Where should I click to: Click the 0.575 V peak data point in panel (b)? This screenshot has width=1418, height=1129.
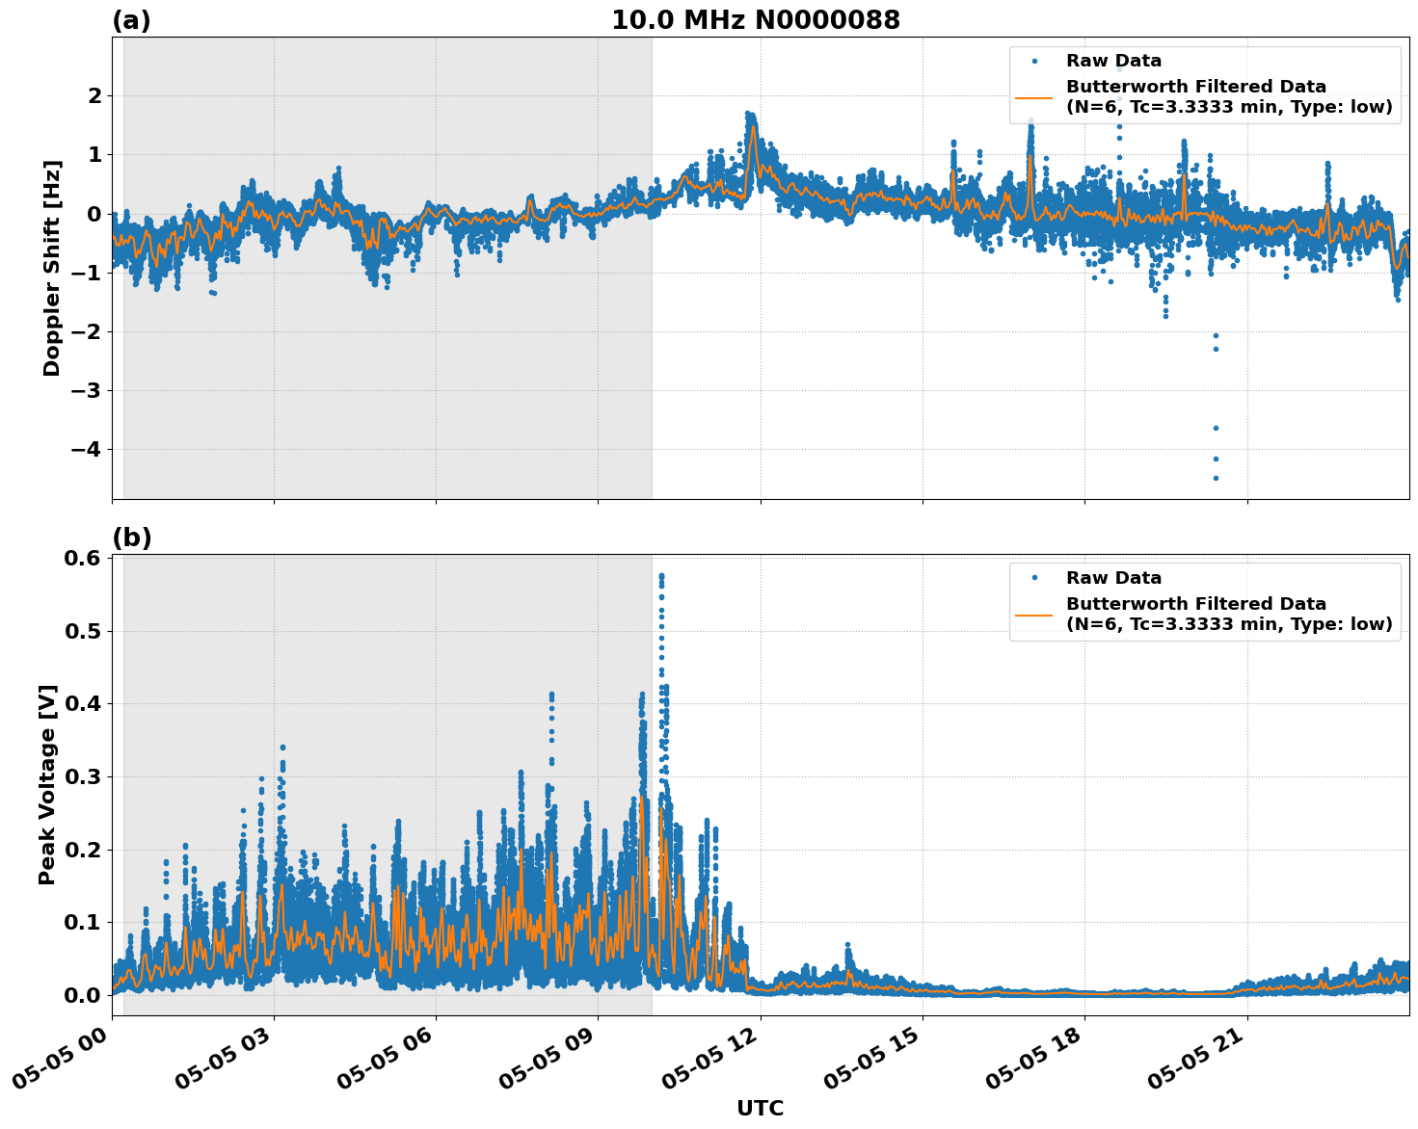(x=660, y=575)
